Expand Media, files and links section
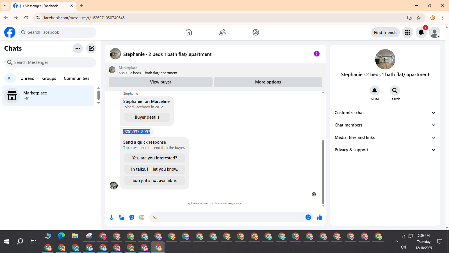 coord(385,137)
